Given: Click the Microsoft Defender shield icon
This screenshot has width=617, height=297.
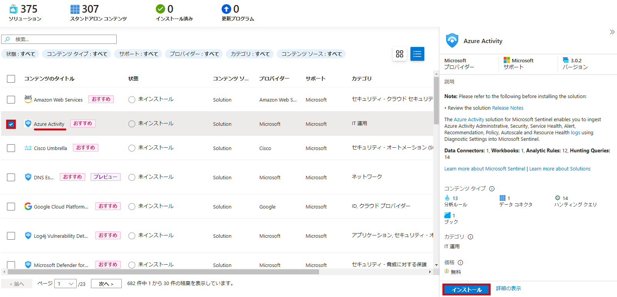Looking at the screenshot, I should (x=28, y=265).
